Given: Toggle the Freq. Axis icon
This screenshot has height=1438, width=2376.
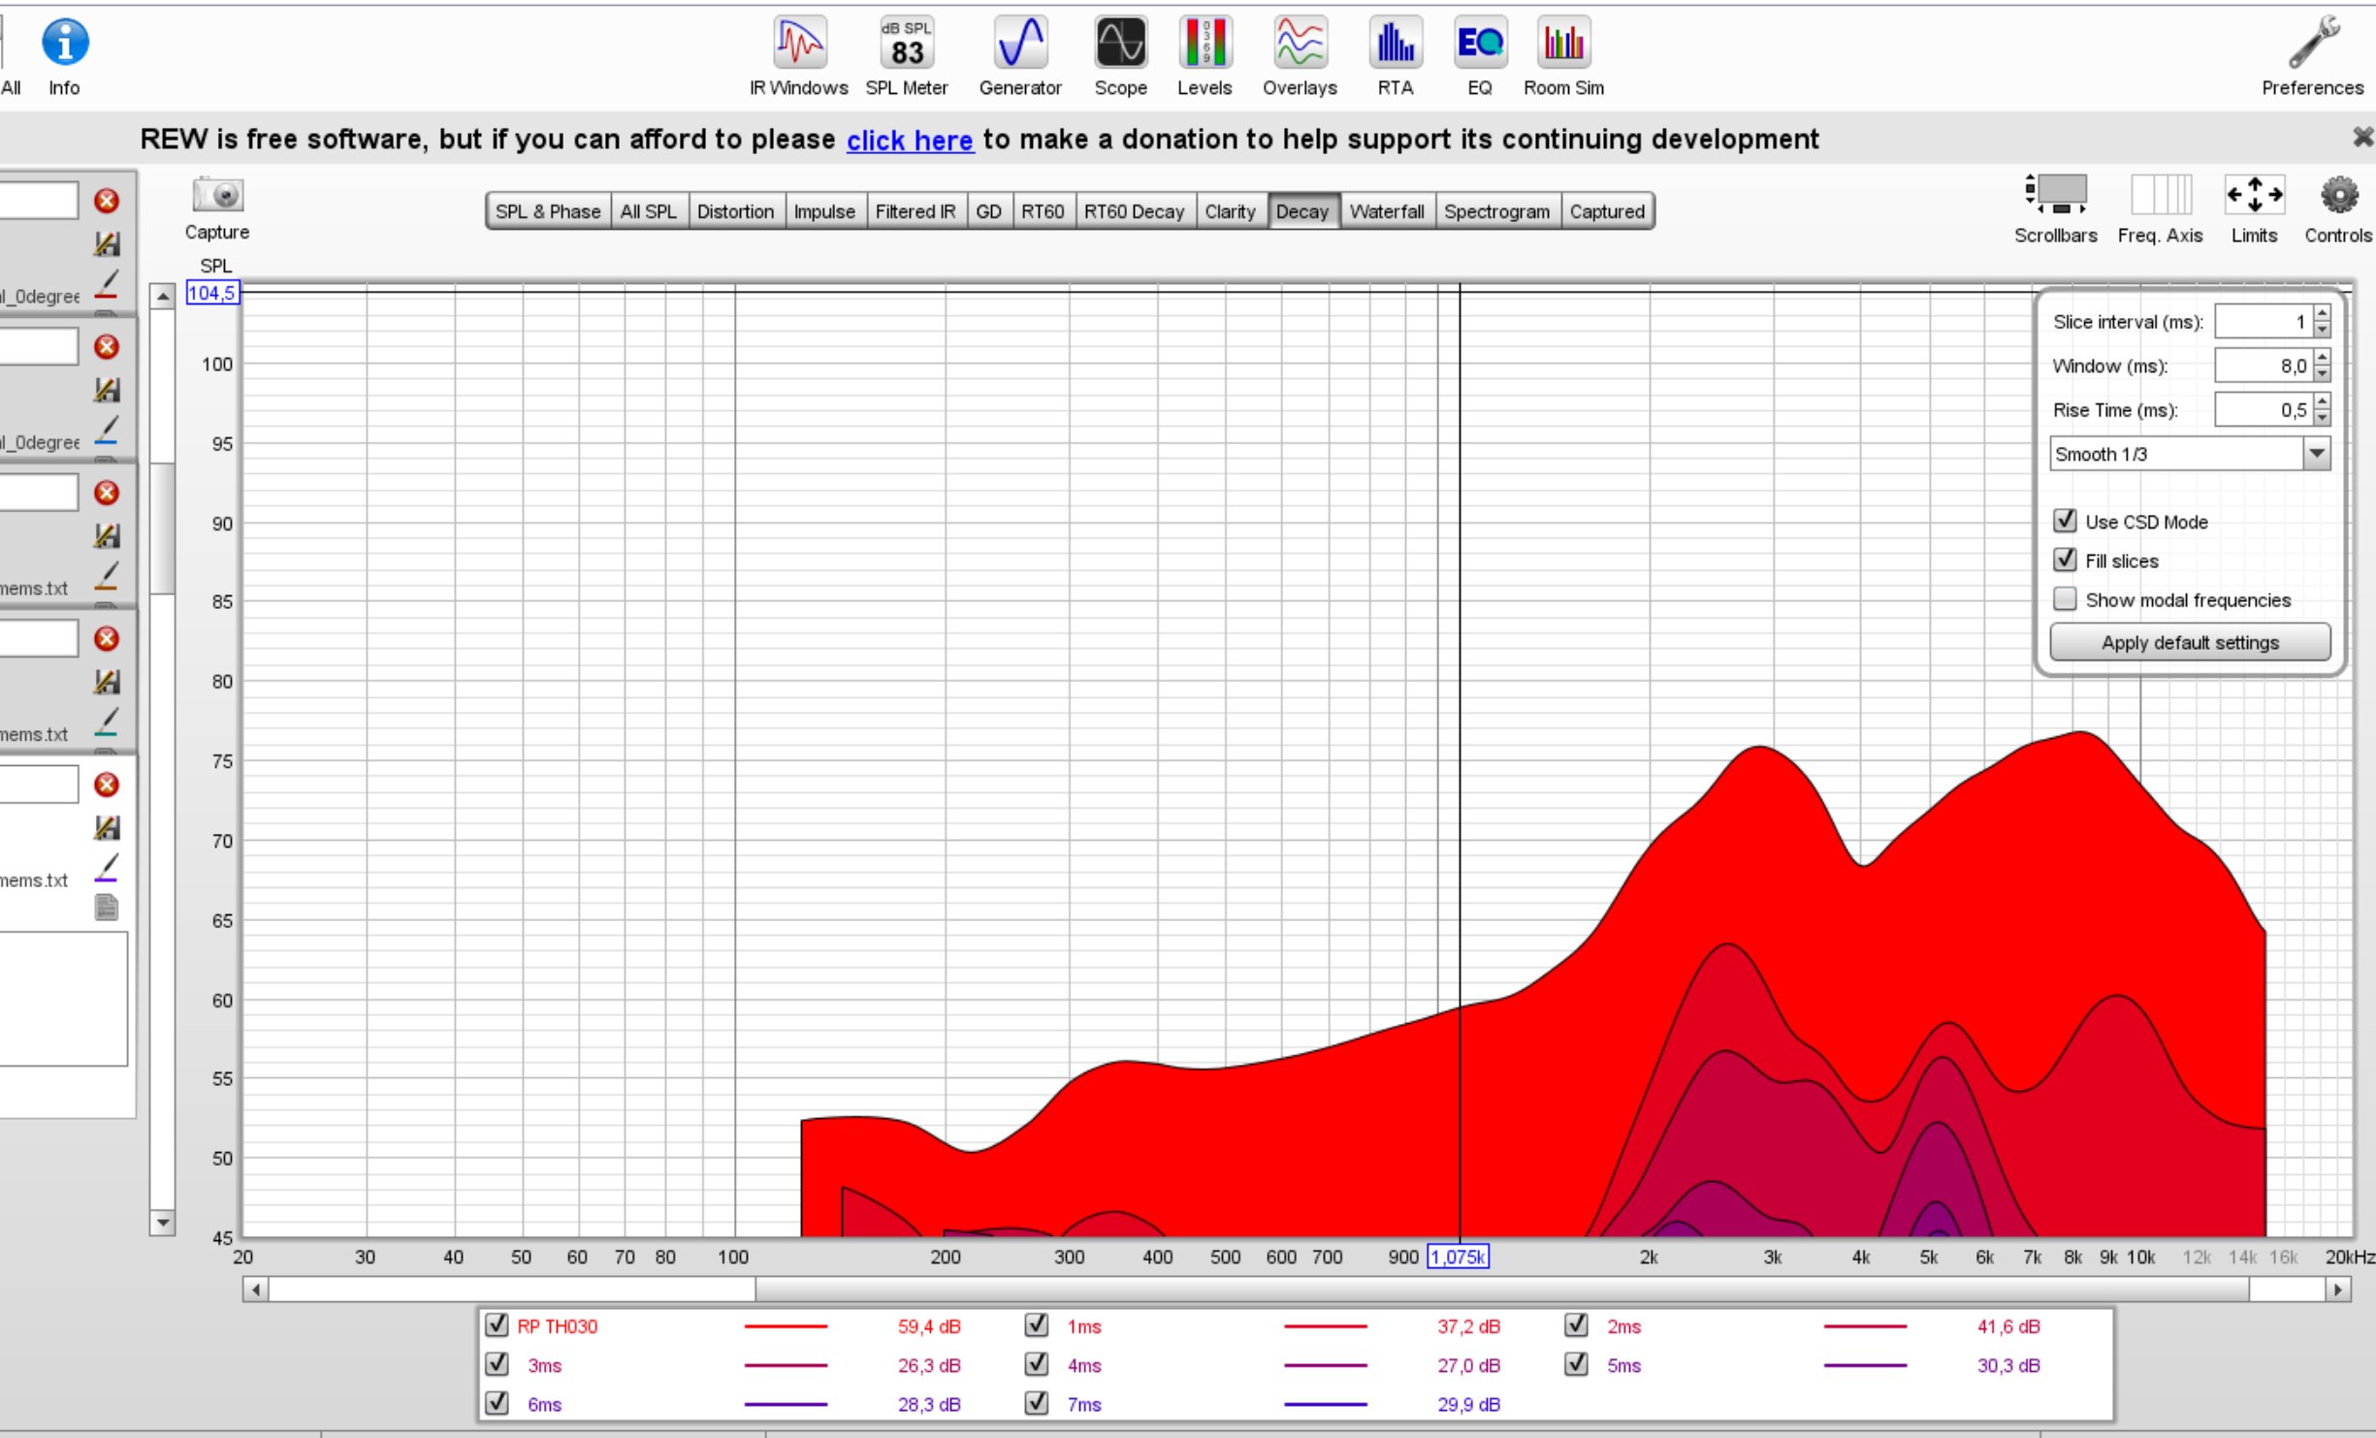Looking at the screenshot, I should [2160, 195].
